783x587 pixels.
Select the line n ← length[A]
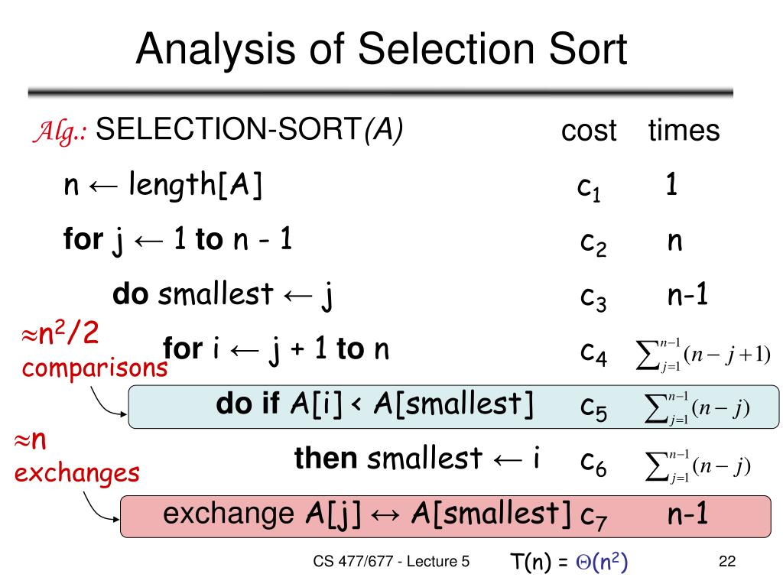point(163,185)
